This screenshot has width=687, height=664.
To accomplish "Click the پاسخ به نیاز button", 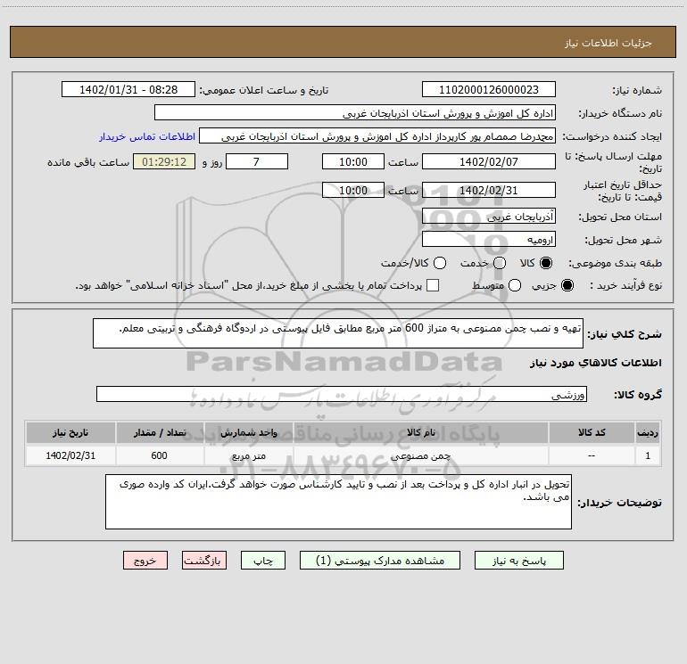I will click(x=518, y=561).
